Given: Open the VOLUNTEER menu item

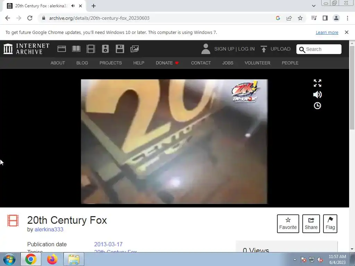Looking at the screenshot, I should [258, 63].
